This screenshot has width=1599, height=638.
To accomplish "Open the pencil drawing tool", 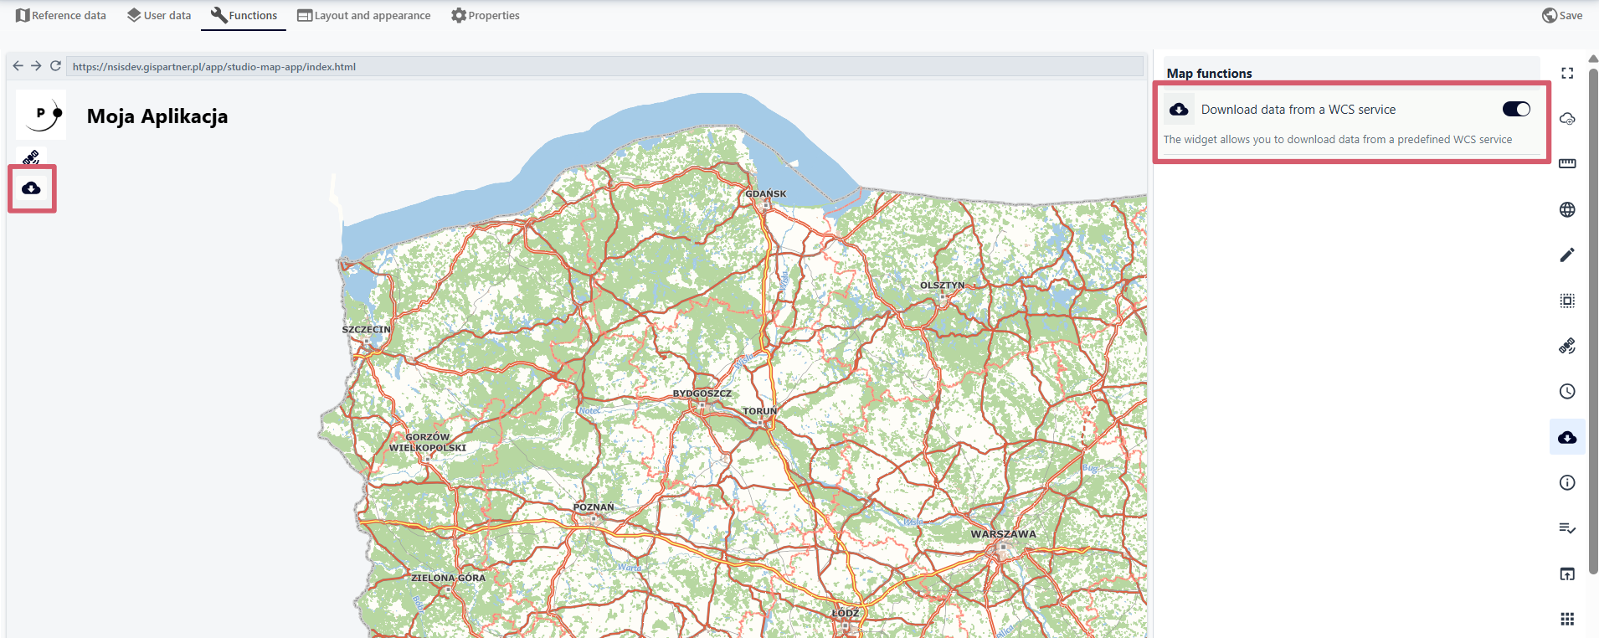I will 1567,255.
